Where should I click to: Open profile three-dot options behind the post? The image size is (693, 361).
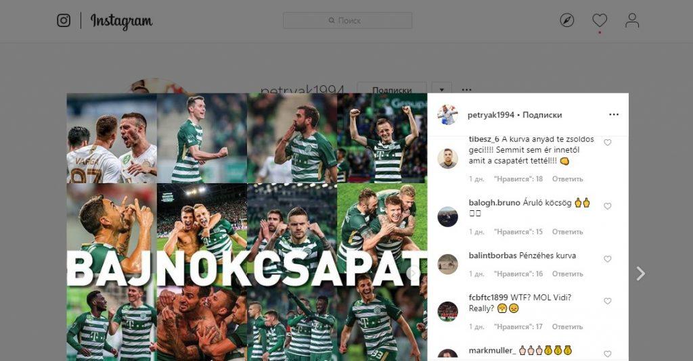tap(466, 90)
